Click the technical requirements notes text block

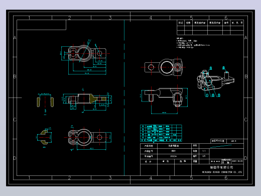click(x=193, y=43)
